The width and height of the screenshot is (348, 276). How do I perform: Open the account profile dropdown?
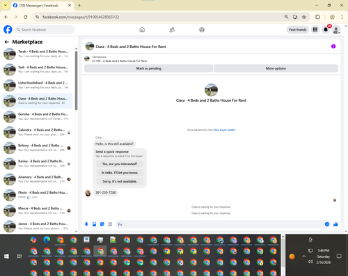(x=336, y=30)
